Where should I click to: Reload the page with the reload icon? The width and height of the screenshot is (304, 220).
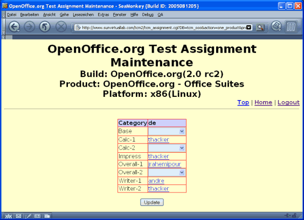(x=45, y=27)
